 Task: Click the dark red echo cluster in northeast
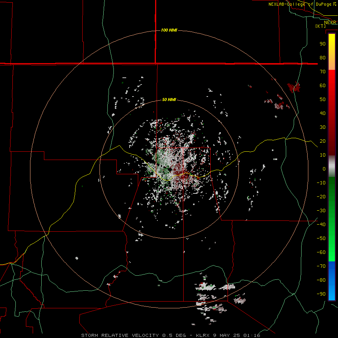294,87
